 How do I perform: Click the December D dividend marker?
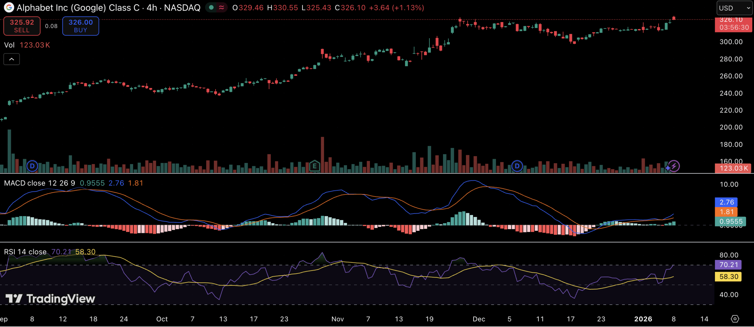click(517, 166)
